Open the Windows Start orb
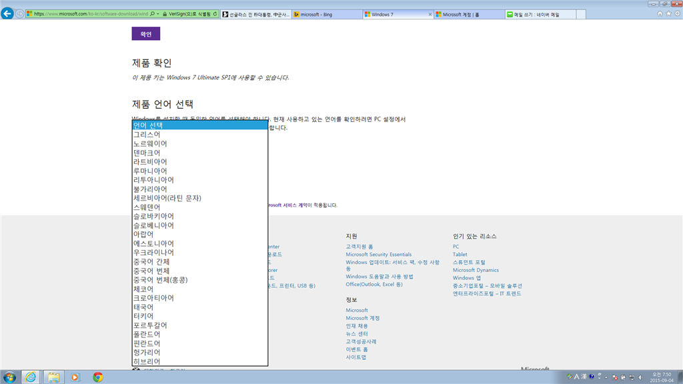683x384 pixels. pos(9,377)
